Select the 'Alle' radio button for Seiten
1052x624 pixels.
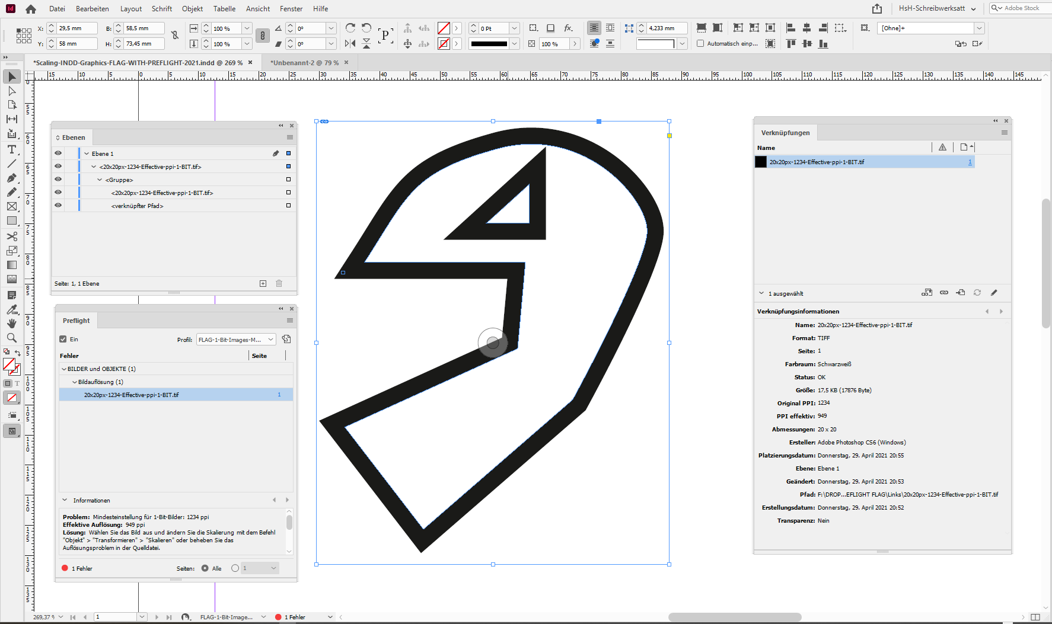(x=205, y=568)
